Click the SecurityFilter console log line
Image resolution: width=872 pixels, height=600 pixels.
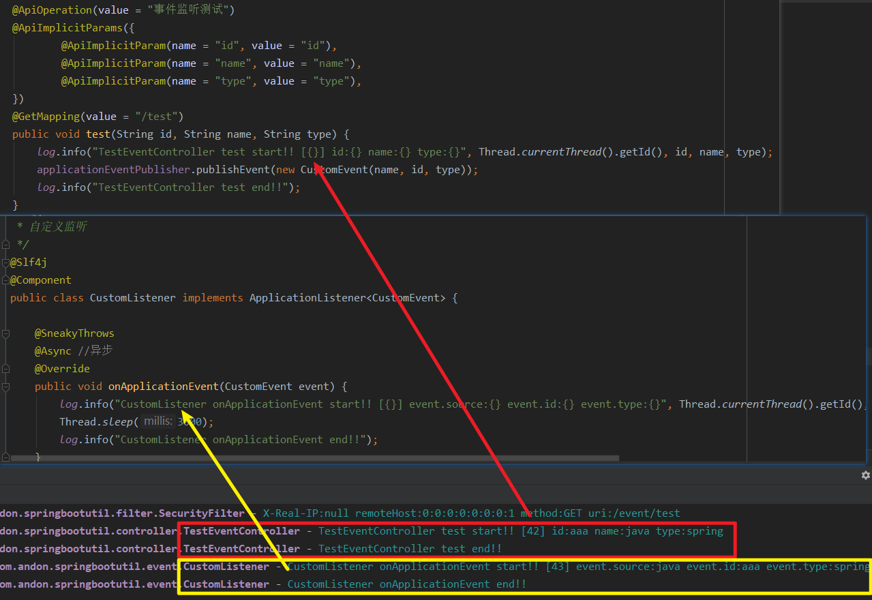point(340,513)
